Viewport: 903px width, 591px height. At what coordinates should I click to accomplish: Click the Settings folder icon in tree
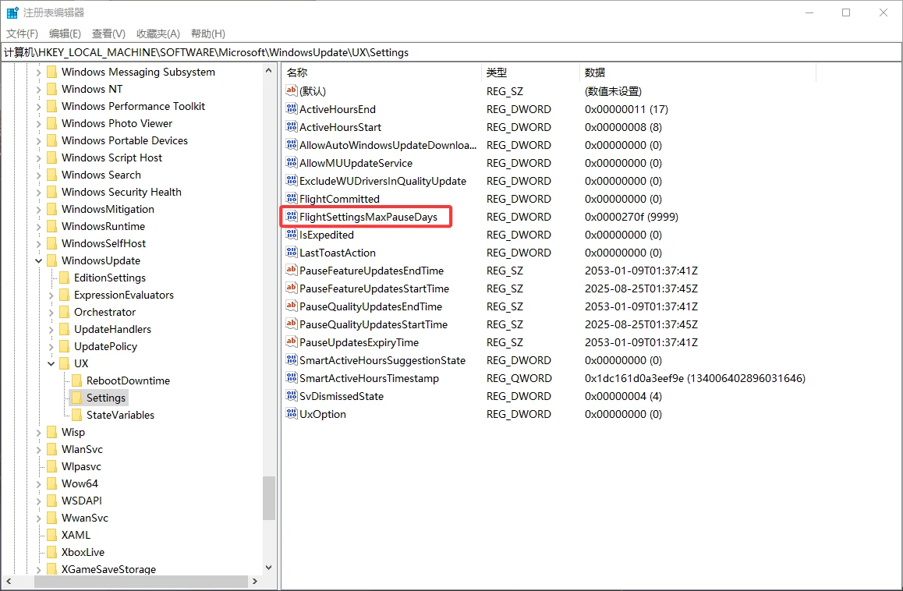(x=76, y=398)
